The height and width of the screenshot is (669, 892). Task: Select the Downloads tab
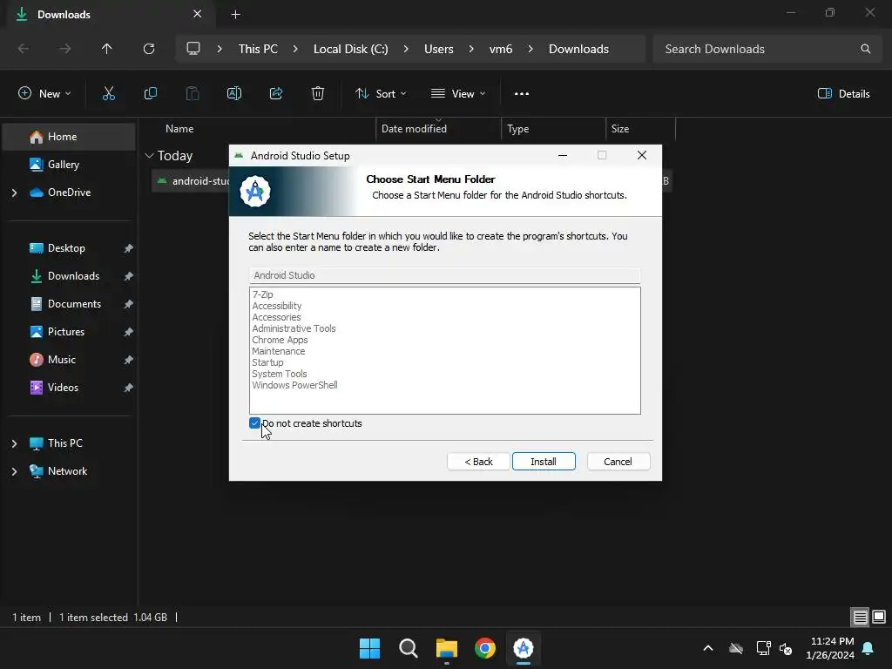(x=111, y=14)
